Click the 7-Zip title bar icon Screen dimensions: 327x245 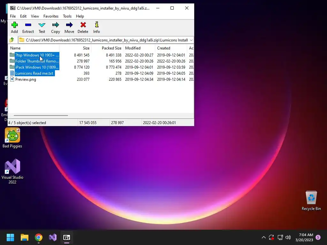point(13,8)
